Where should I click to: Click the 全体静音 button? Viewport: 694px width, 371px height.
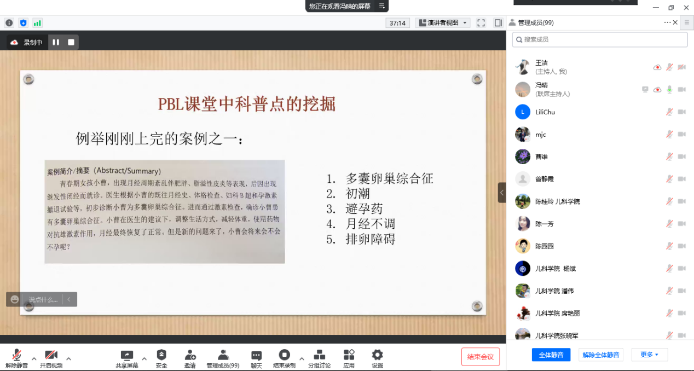551,355
